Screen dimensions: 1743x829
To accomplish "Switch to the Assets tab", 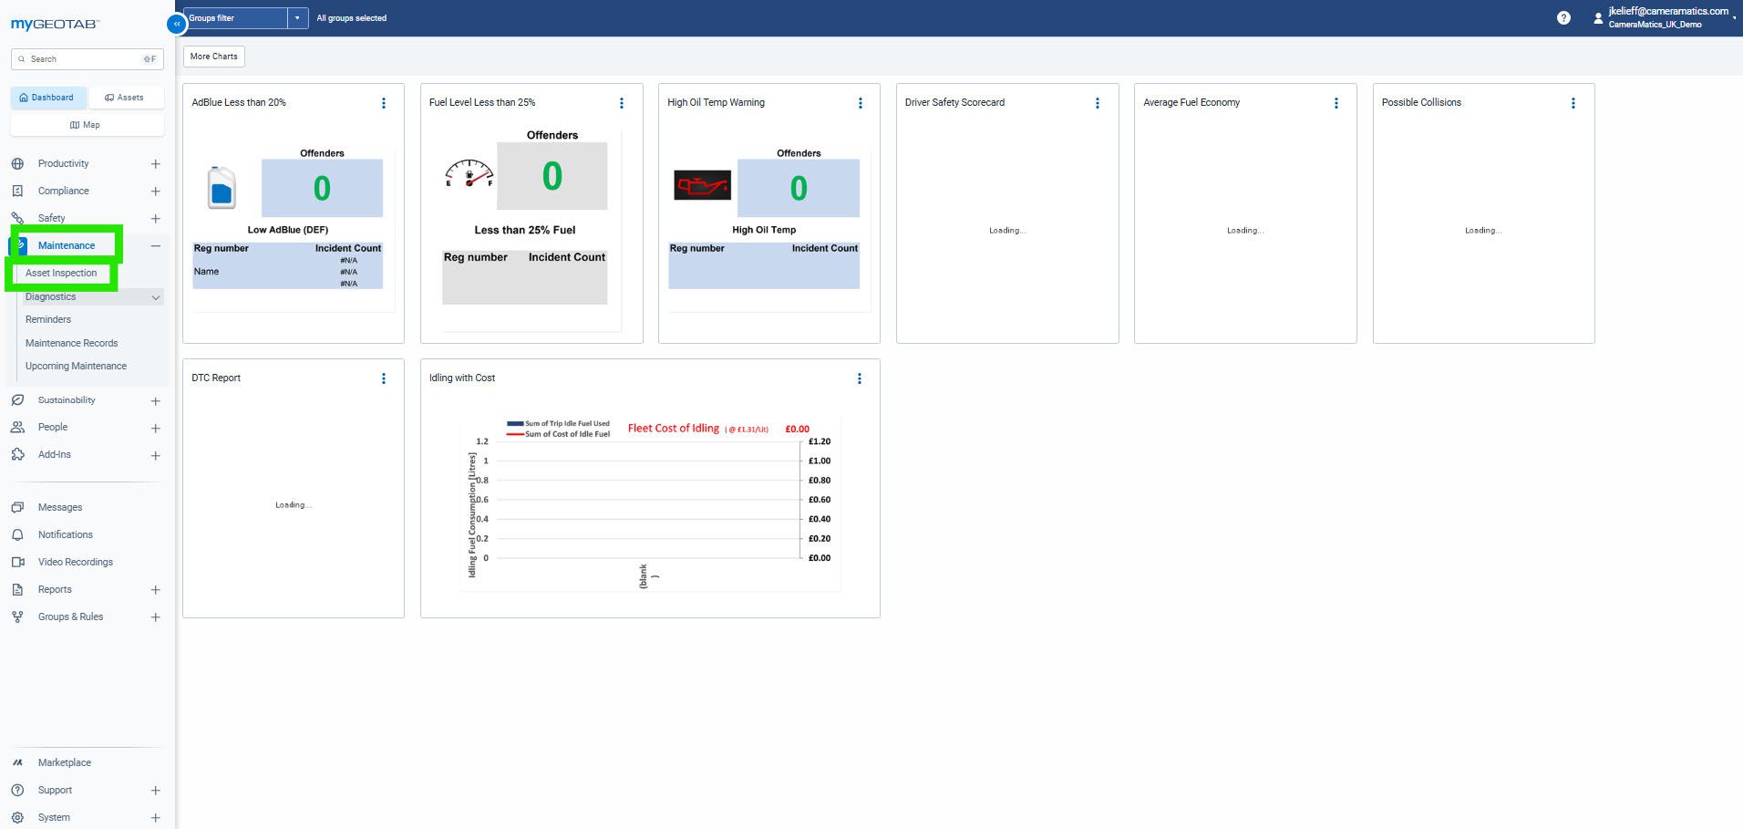I will pos(125,98).
